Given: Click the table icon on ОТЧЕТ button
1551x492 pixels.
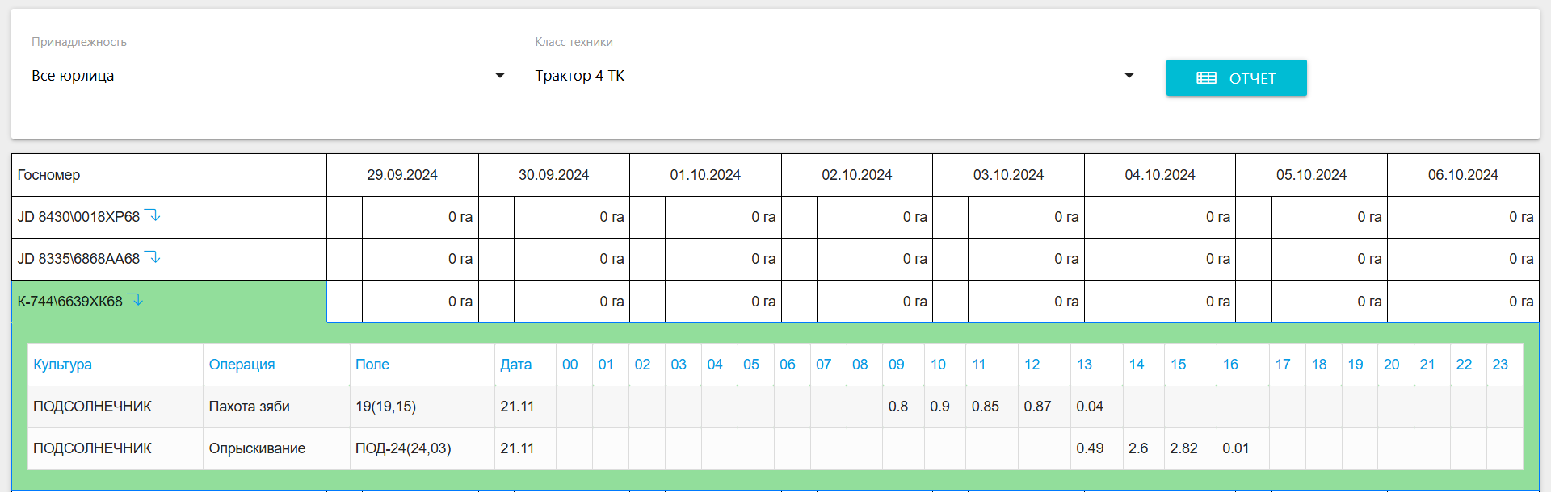Looking at the screenshot, I should [x=1206, y=78].
